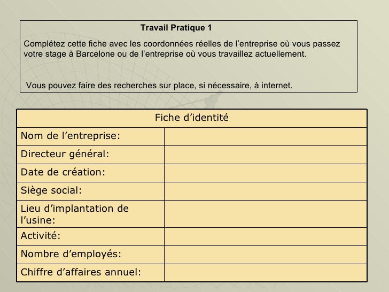Select the blank Nombre d'employés cell

pyautogui.click(x=266, y=255)
